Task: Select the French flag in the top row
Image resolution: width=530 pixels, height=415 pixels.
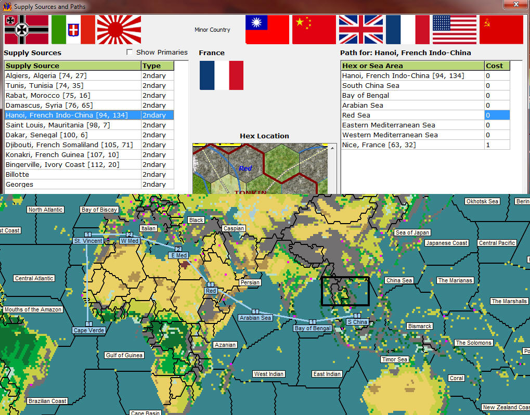Action: [408, 30]
